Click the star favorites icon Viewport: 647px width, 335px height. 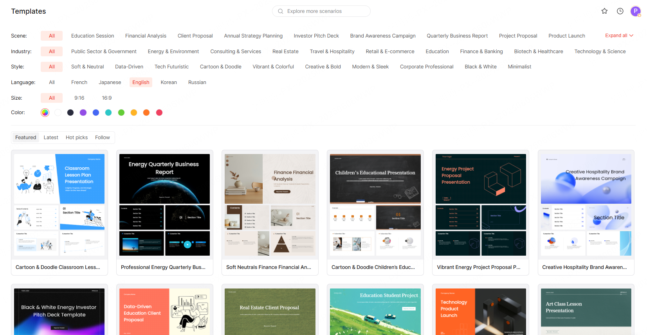[x=604, y=11]
